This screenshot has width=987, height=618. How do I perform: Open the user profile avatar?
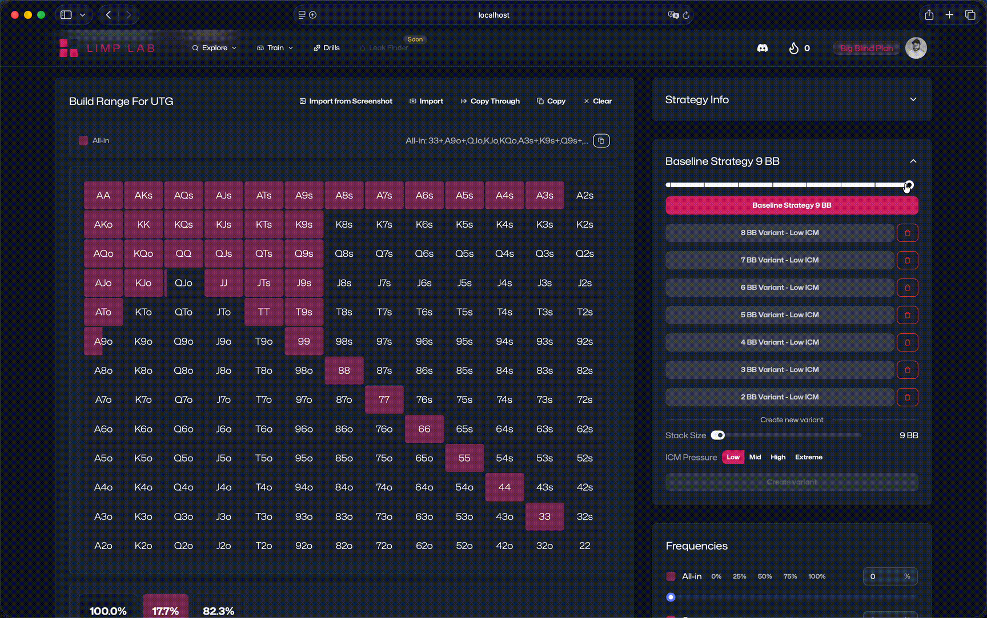click(916, 49)
